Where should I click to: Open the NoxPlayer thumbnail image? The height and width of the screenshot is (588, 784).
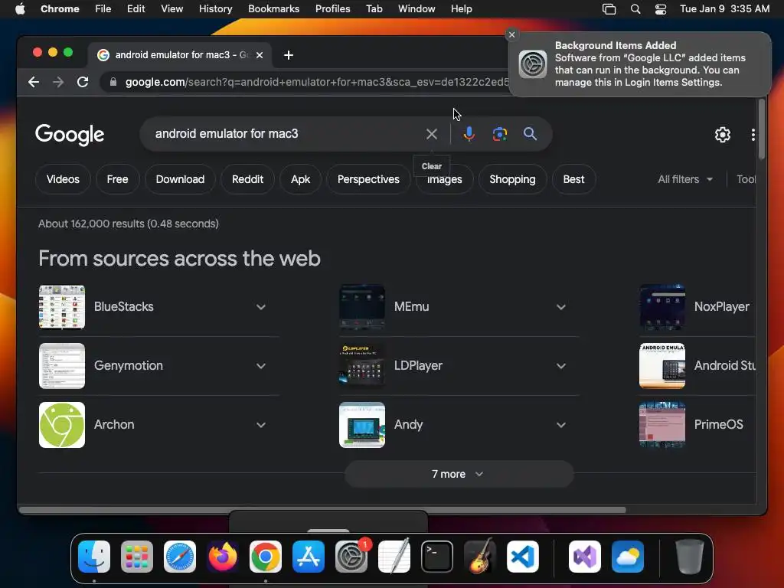[662, 307]
